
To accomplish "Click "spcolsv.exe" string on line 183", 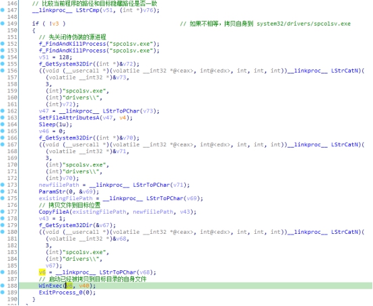I will (x=84, y=252).
